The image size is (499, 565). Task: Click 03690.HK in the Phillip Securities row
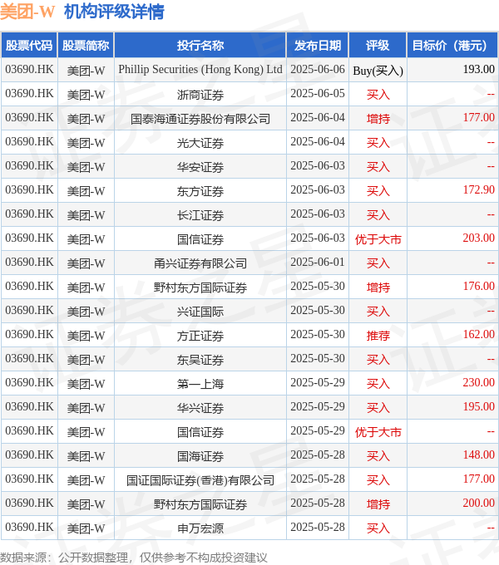[x=29, y=69]
